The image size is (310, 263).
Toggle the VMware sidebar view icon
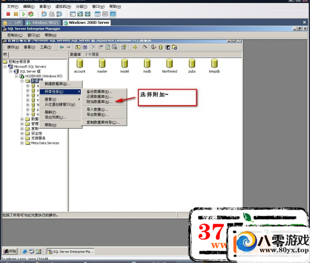(73, 14)
